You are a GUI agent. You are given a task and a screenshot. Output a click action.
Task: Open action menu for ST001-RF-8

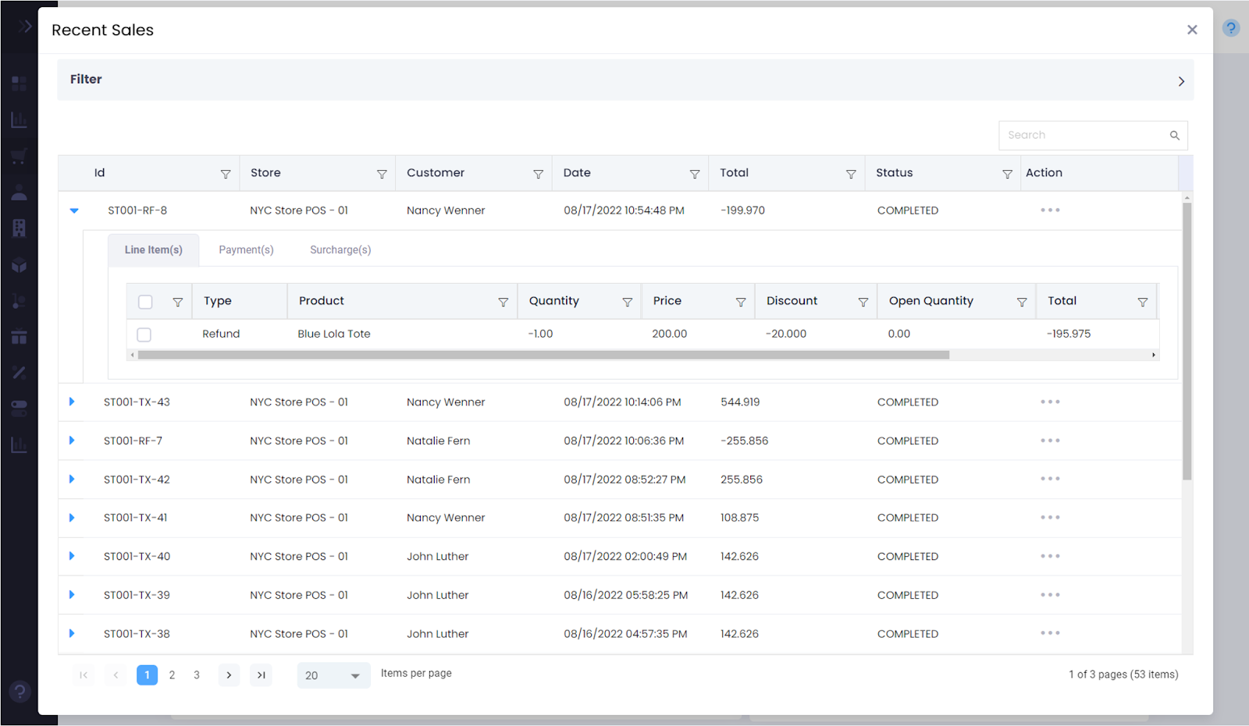[1050, 211]
